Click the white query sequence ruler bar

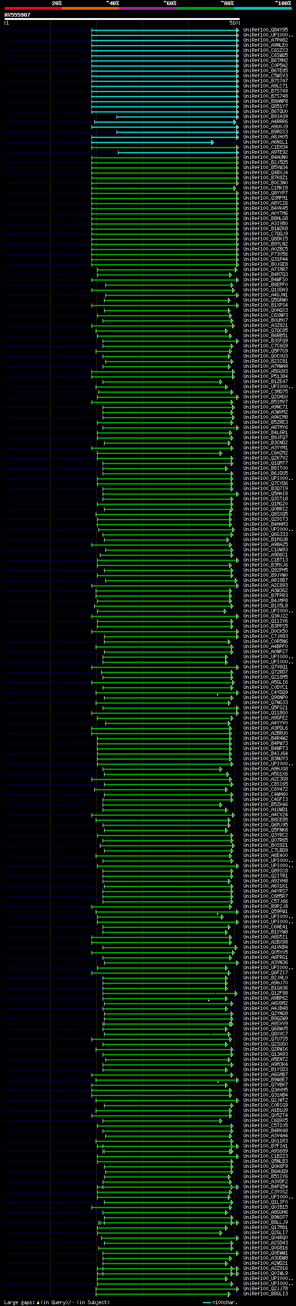(x=122, y=19)
